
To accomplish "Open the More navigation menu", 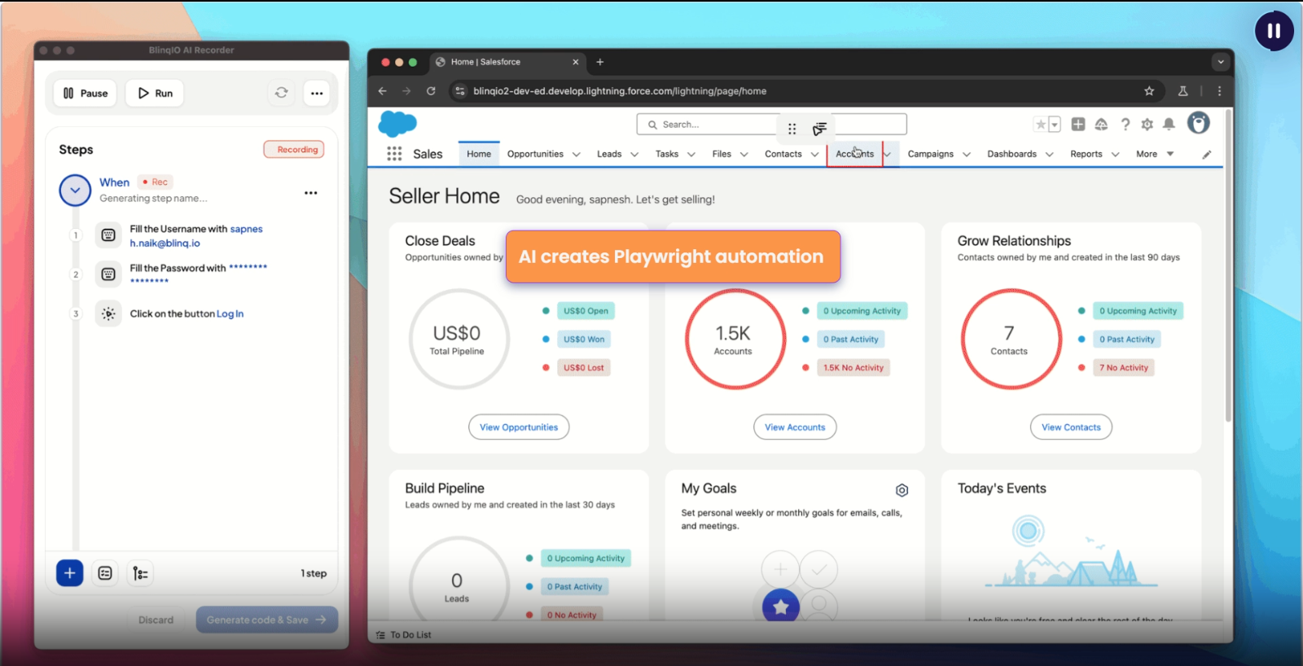I will pyautogui.click(x=1155, y=154).
